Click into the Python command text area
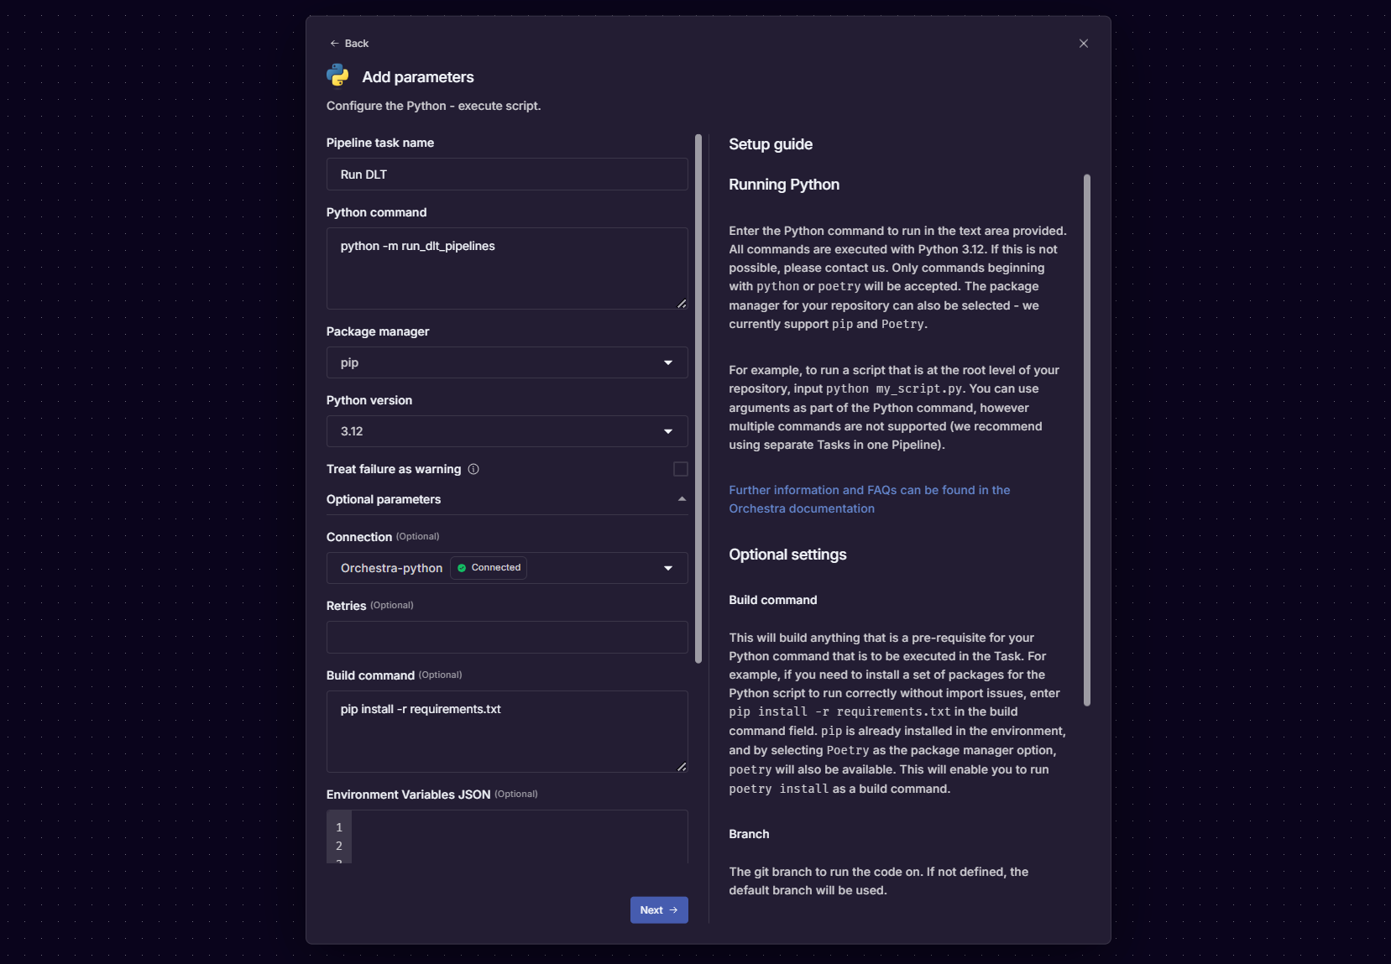 coord(507,268)
